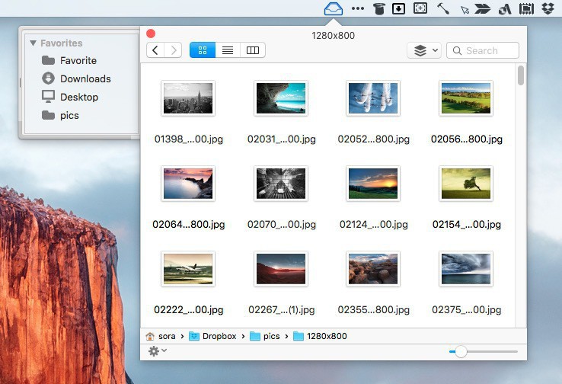Collapse the Favorites section triangle

pyautogui.click(x=34, y=43)
